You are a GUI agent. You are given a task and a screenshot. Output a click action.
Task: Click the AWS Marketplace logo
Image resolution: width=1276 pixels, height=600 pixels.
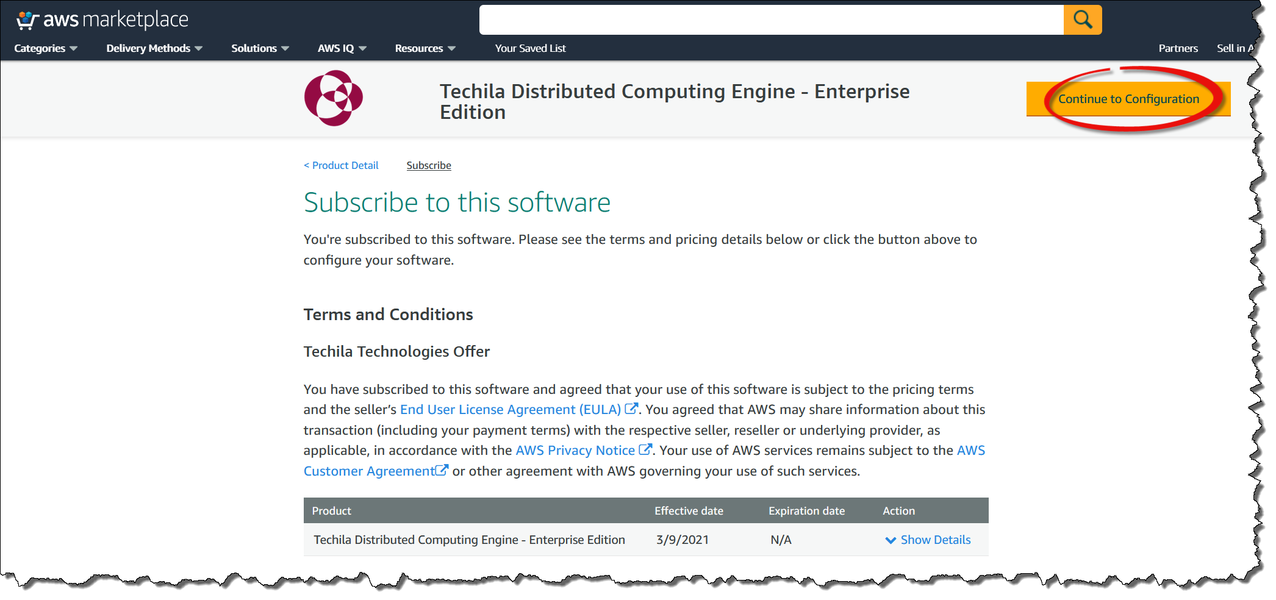coord(102,20)
